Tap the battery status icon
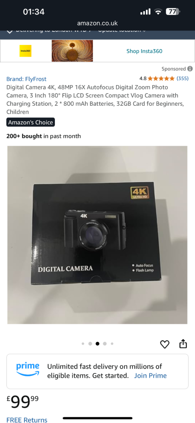Viewport: 195px width, 423px height. click(x=173, y=12)
